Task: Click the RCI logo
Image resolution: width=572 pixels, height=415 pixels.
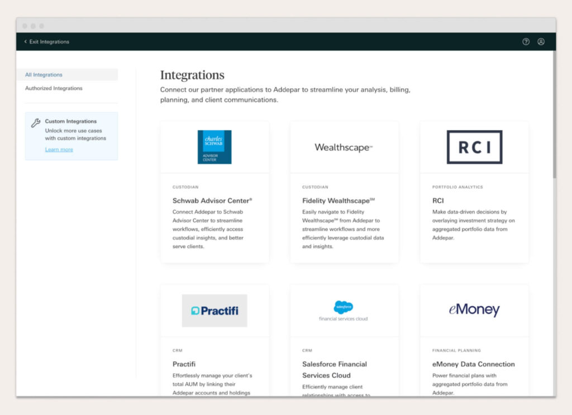Action: coord(474,147)
